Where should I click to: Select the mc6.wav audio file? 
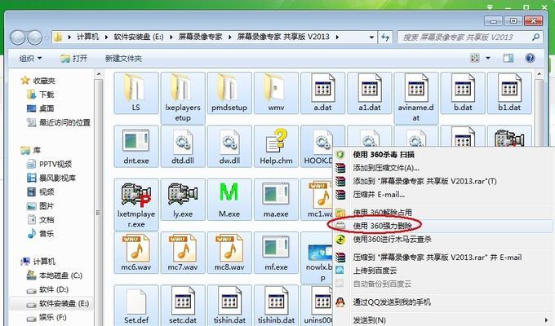(x=136, y=253)
